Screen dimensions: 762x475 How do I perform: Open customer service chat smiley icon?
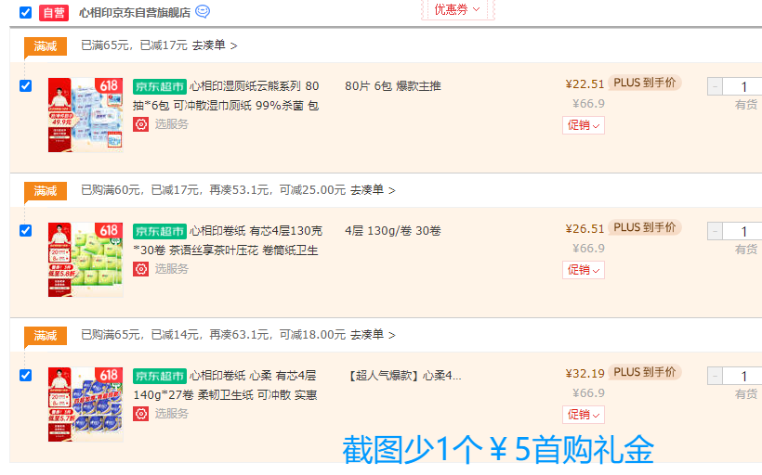(203, 12)
